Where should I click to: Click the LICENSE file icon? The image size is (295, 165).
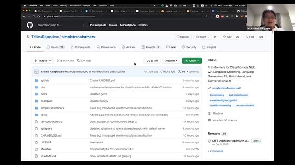coord(36,143)
